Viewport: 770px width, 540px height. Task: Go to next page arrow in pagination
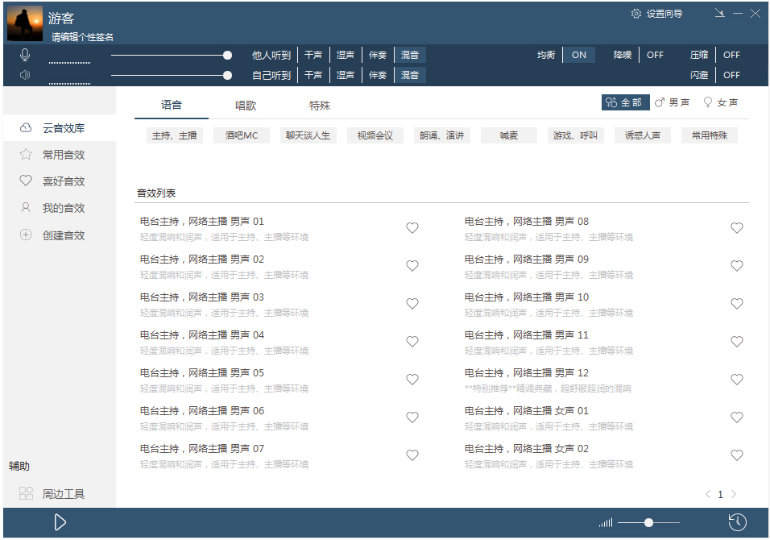pyautogui.click(x=734, y=494)
